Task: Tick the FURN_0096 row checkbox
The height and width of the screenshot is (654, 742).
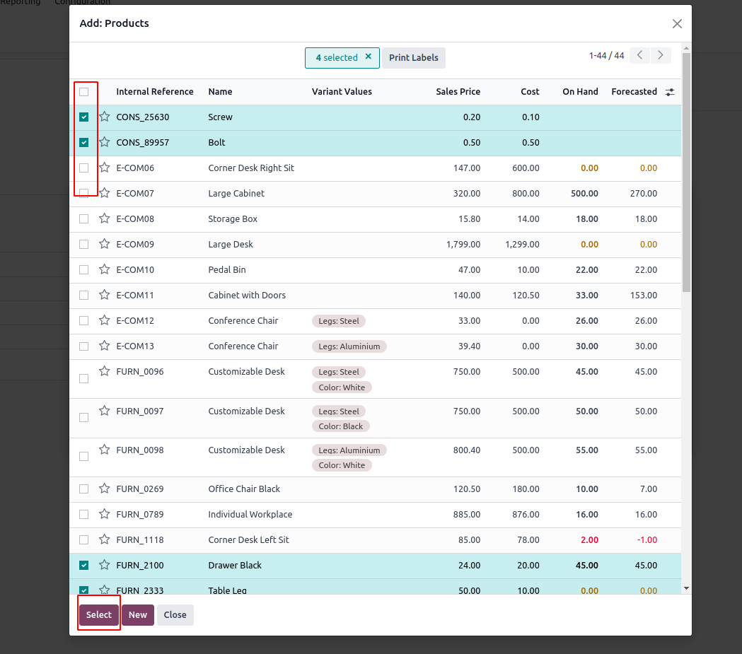Action: pyautogui.click(x=83, y=379)
